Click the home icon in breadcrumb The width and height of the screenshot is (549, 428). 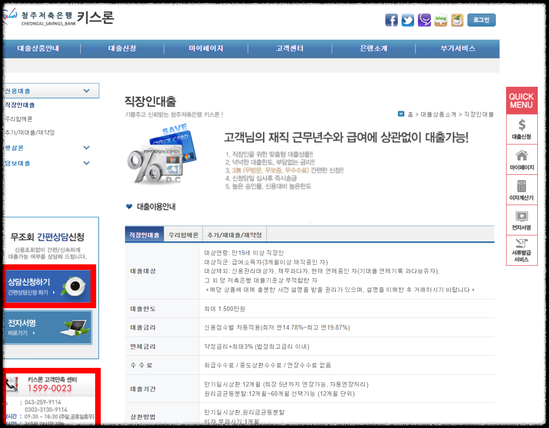pos(401,114)
